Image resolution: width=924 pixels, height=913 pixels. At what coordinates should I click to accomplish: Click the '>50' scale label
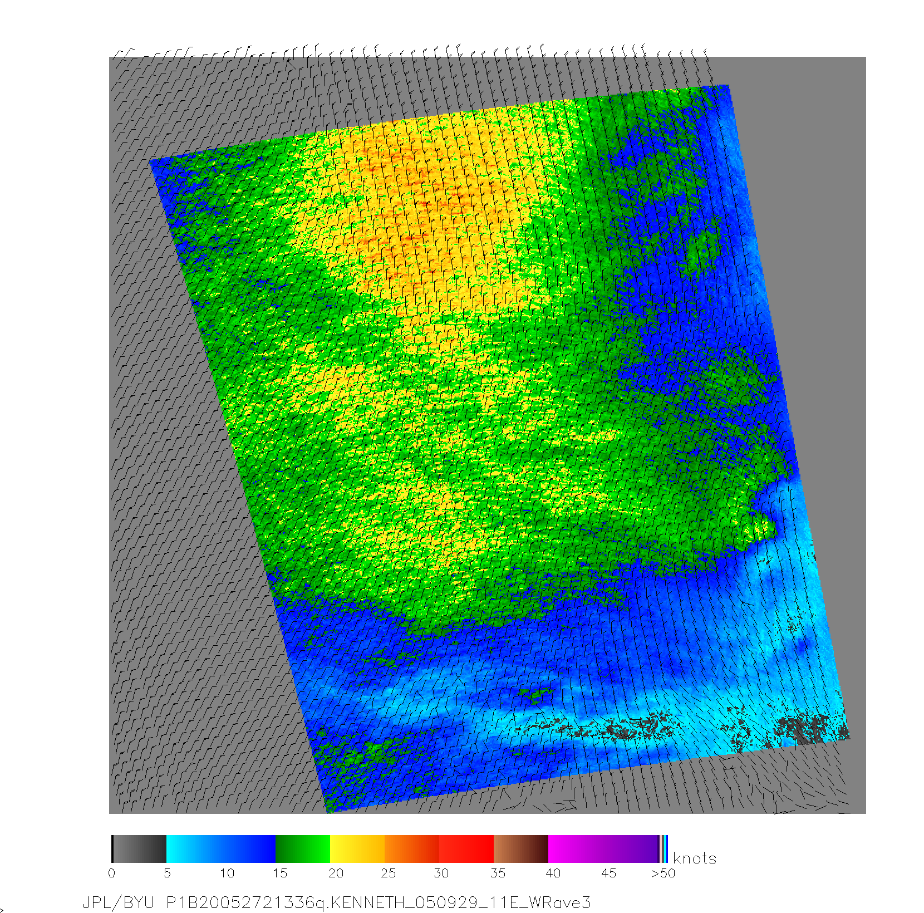[663, 873]
